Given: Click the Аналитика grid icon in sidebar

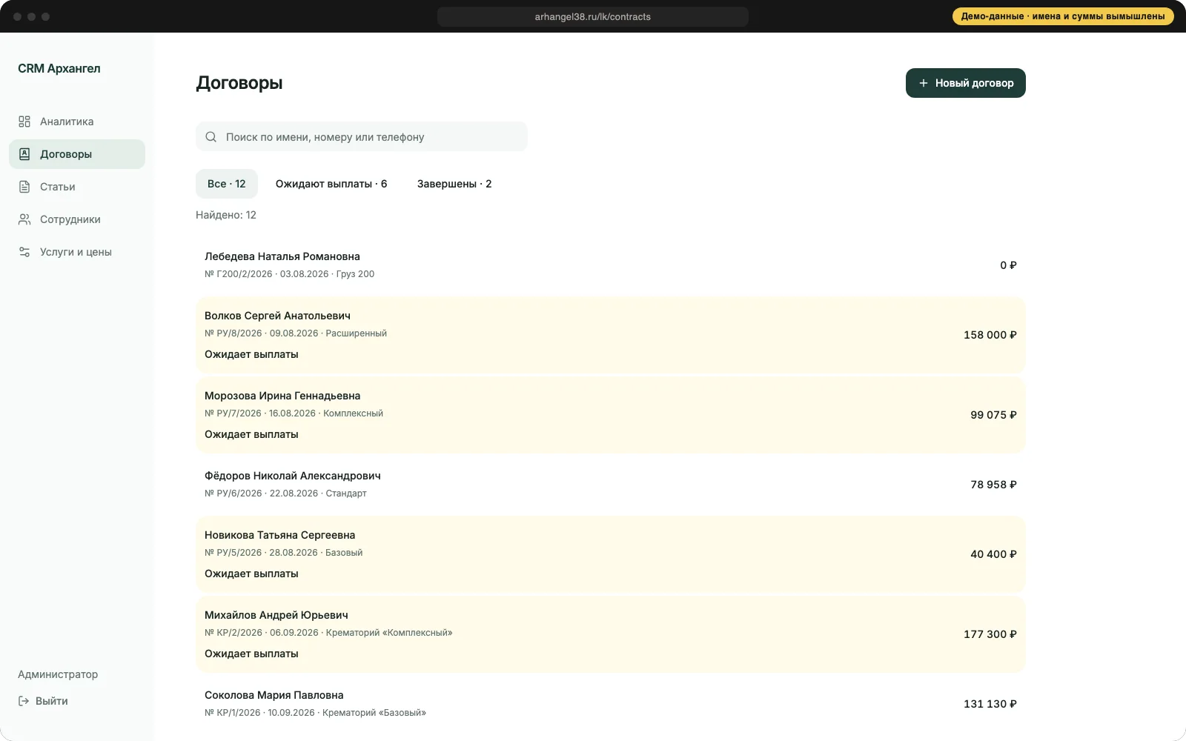Looking at the screenshot, I should pyautogui.click(x=24, y=122).
